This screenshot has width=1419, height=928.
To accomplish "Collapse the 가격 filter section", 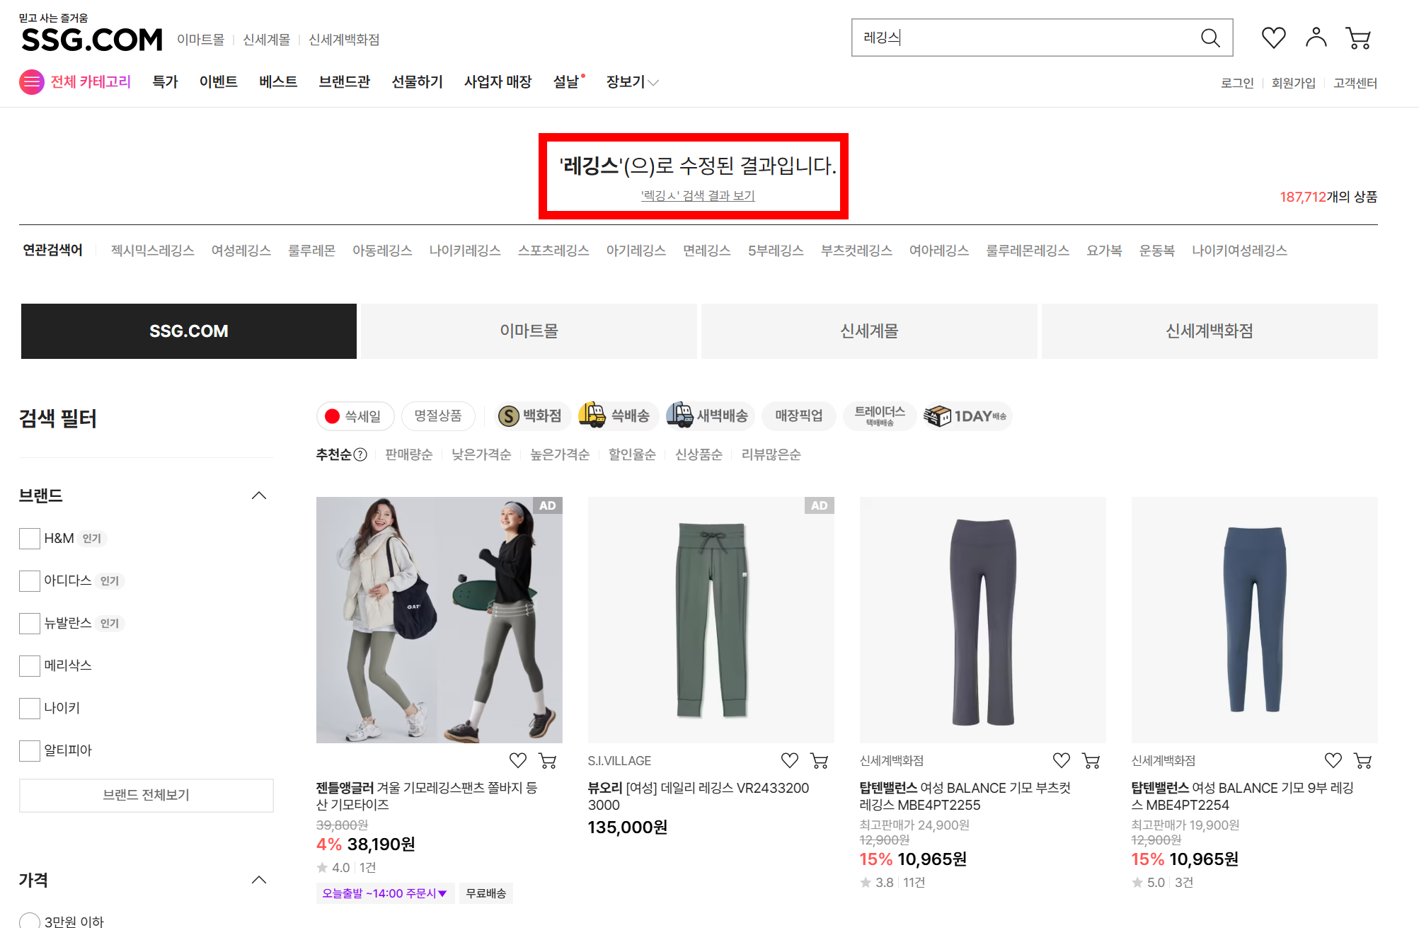I will tap(259, 880).
